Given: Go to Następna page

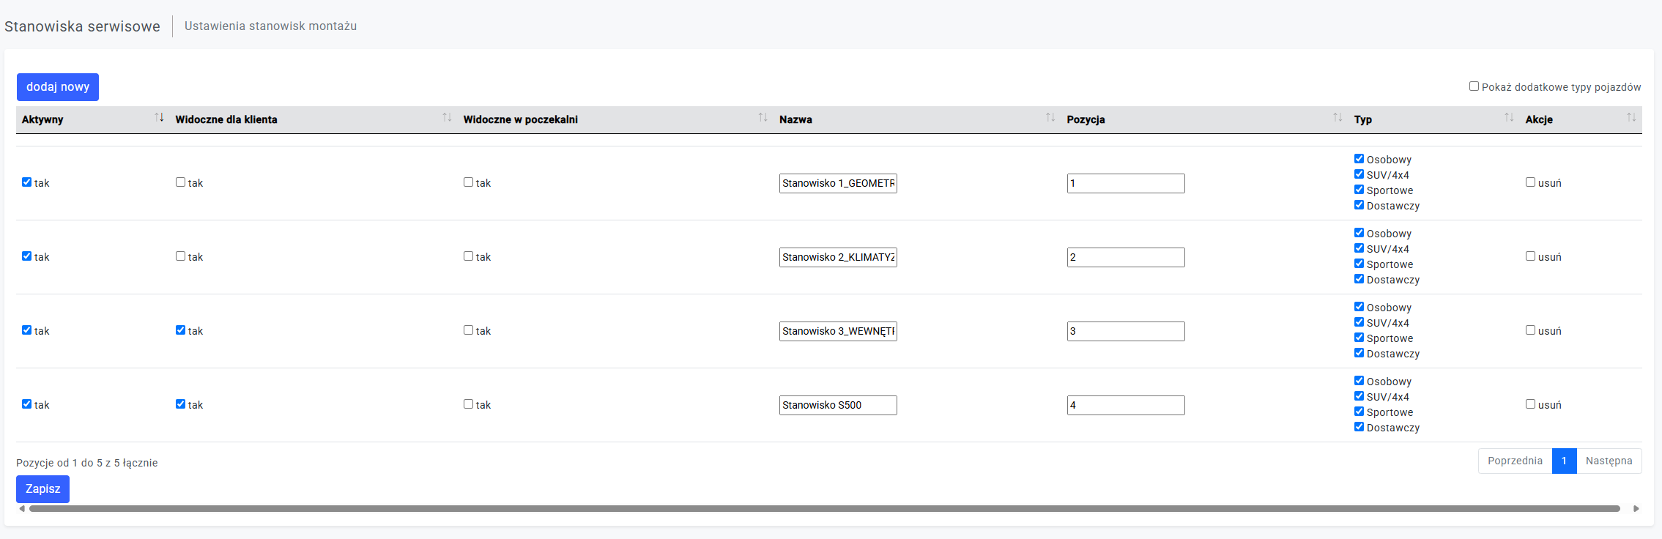Looking at the screenshot, I should pos(1609,461).
